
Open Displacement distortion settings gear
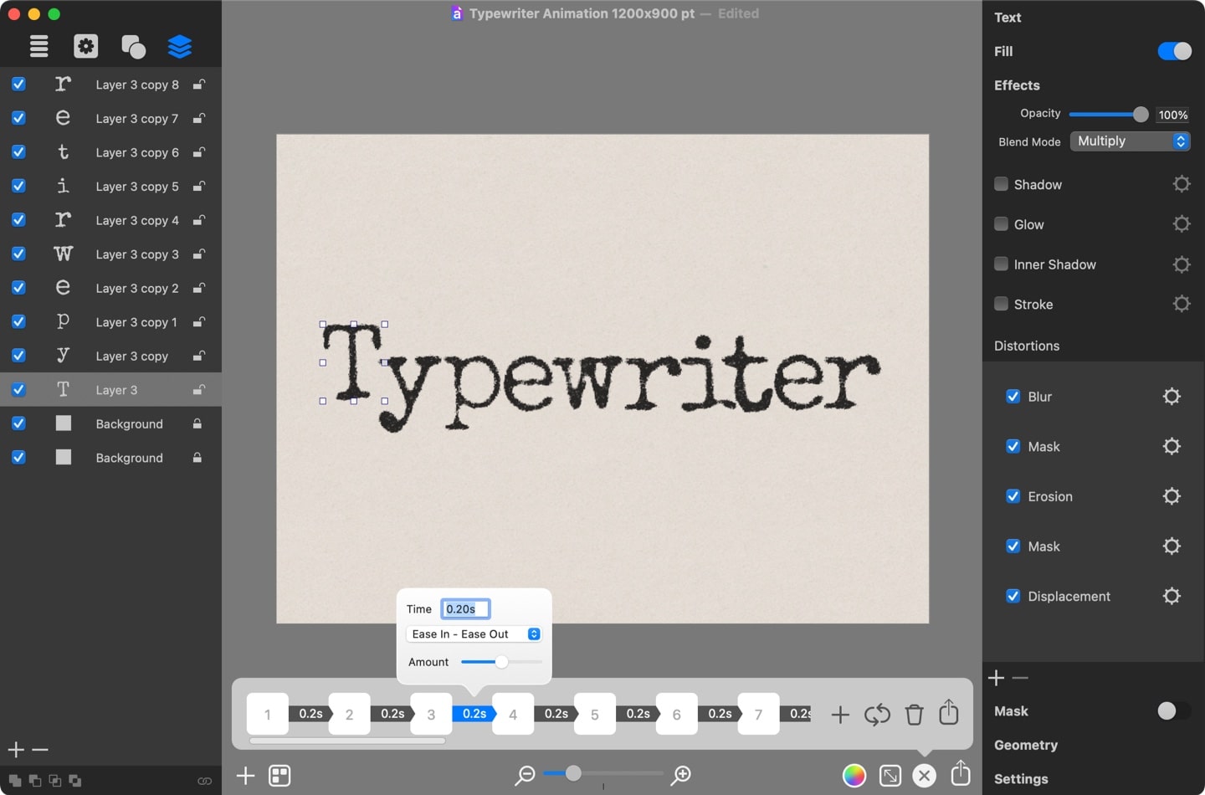pyautogui.click(x=1172, y=596)
